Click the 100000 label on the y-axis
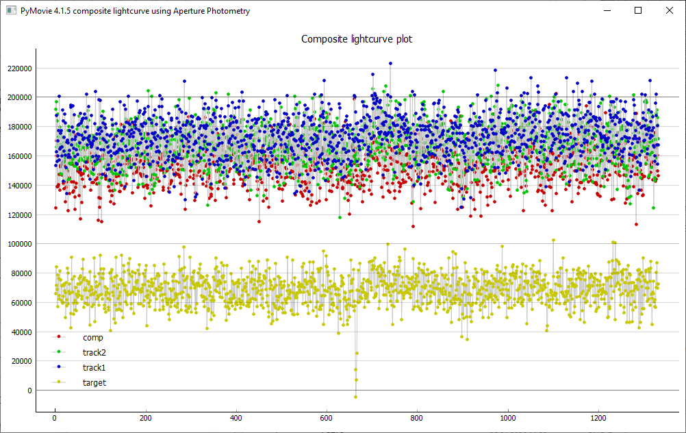The width and height of the screenshot is (686, 433). click(18, 244)
